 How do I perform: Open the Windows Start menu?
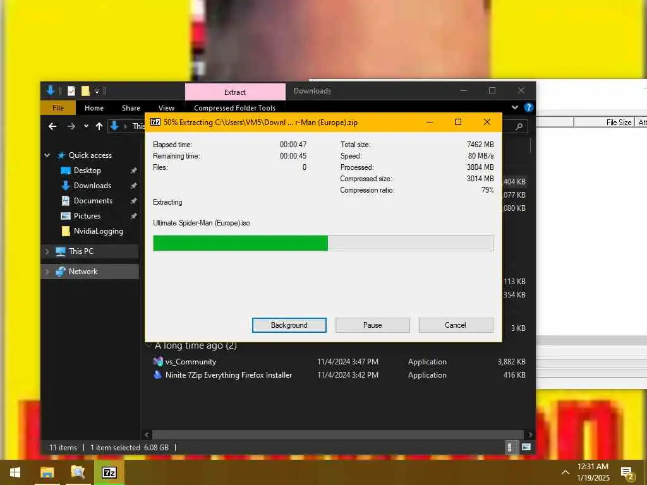pos(15,472)
